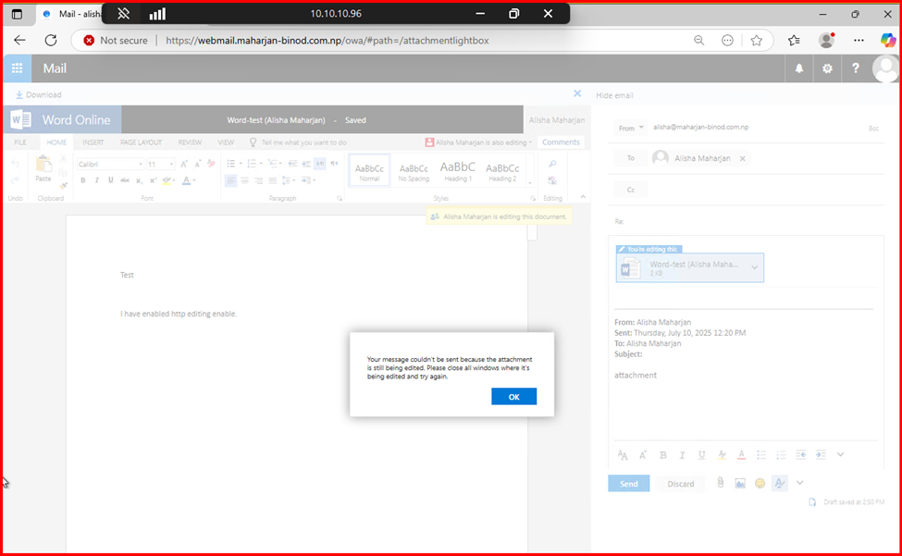This screenshot has height=556, width=902.
Task: Remove recipient Alisha Maharjan from To
Action: click(x=743, y=159)
